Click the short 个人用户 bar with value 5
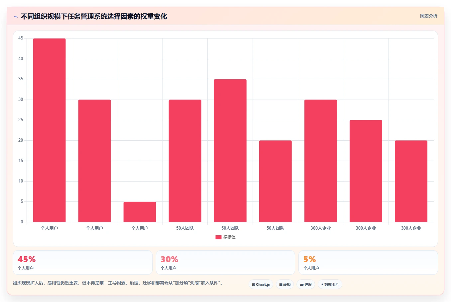This screenshot has width=451, height=302. click(140, 212)
